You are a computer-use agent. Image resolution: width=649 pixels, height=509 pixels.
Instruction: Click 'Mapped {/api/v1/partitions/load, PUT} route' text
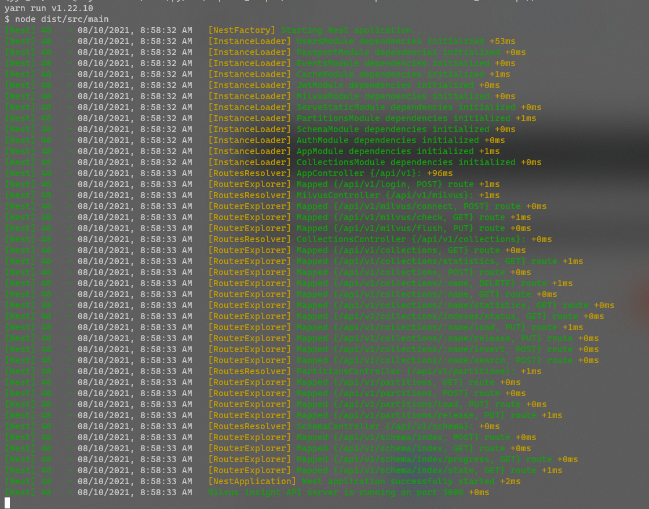click(x=409, y=404)
